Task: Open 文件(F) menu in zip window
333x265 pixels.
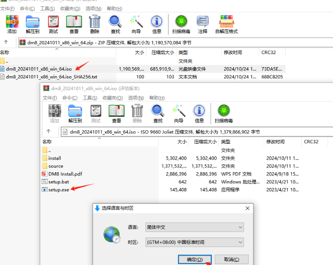Action: click(7, 9)
